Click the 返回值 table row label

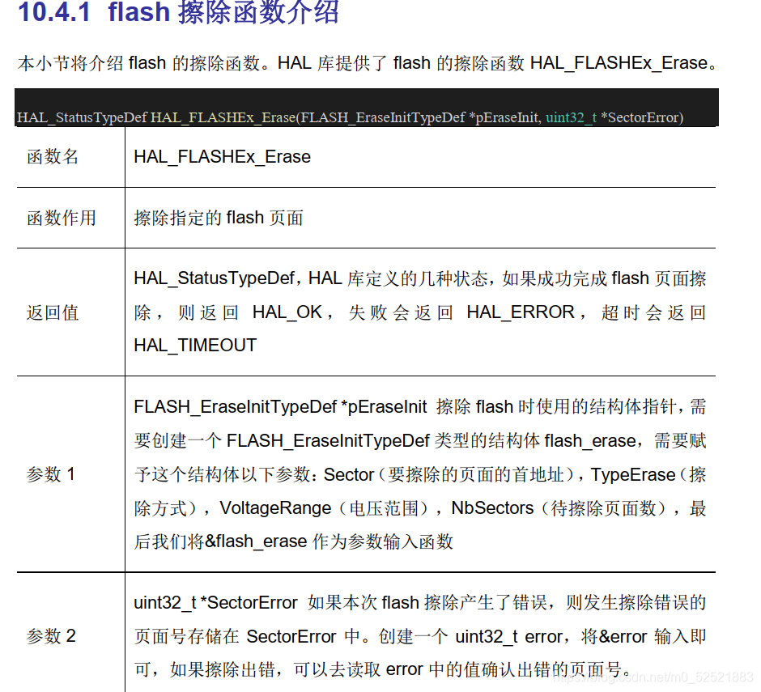[x=52, y=313]
